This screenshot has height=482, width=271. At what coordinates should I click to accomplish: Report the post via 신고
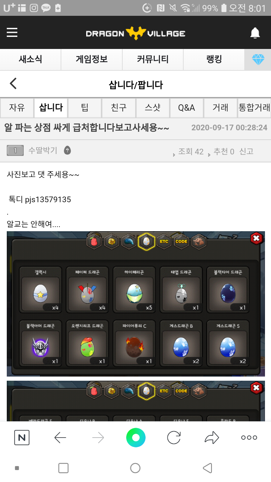tap(246, 151)
